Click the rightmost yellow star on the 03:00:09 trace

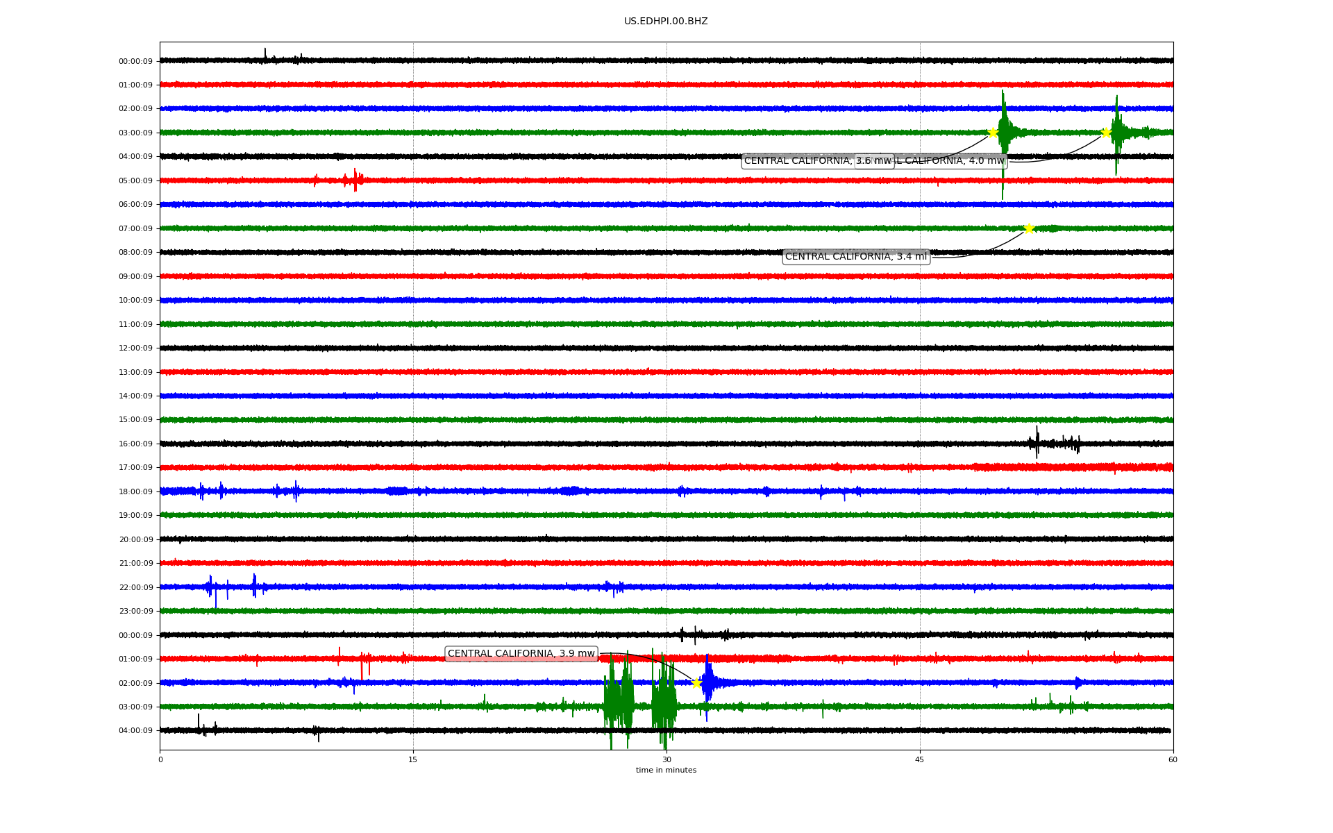(1106, 133)
